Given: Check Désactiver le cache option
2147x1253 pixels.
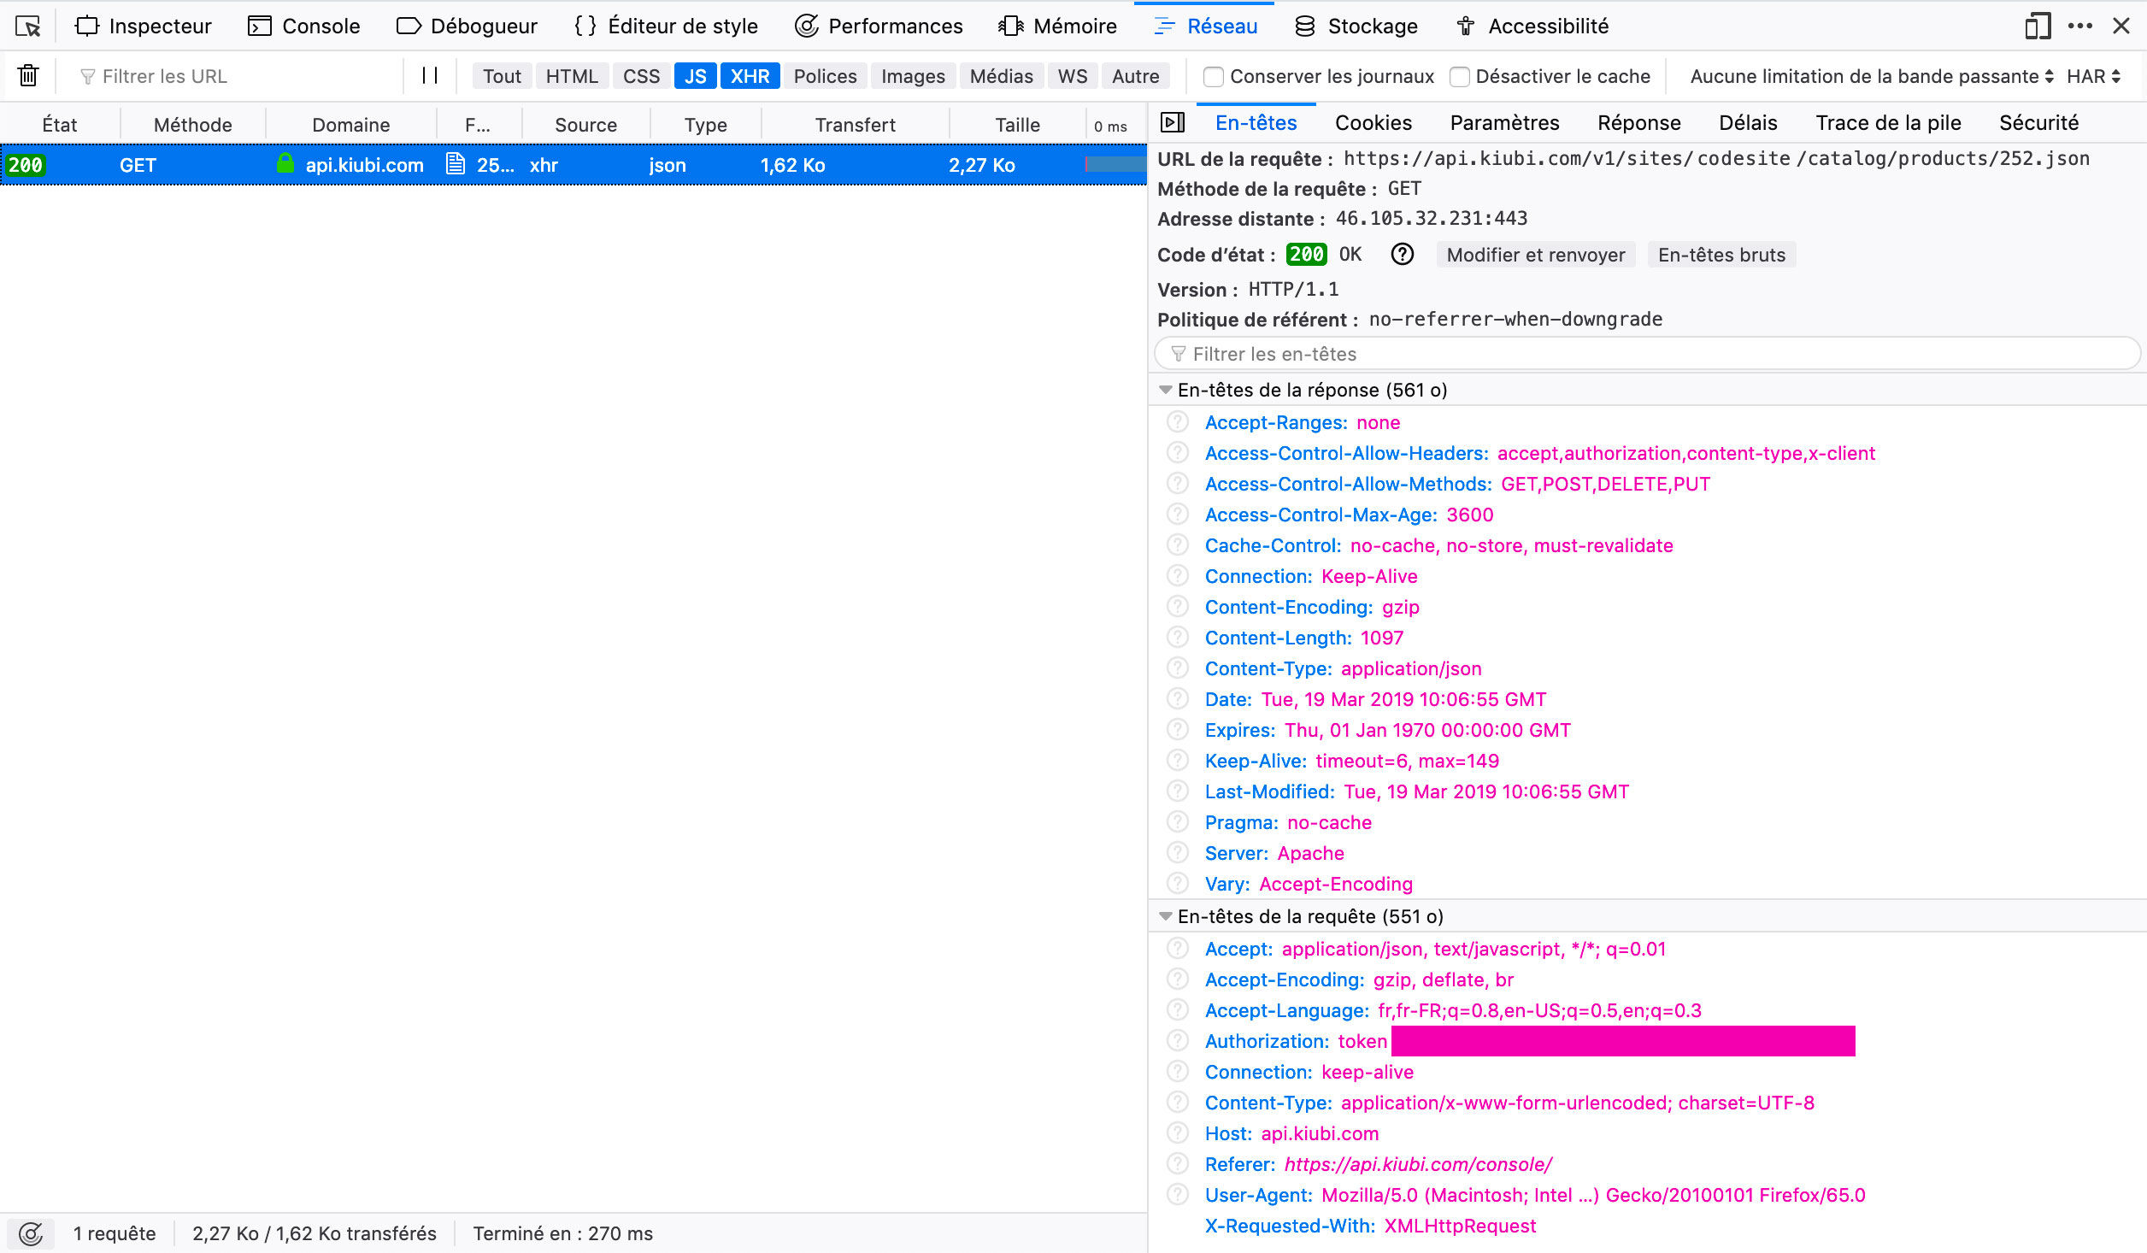Looking at the screenshot, I should pos(1460,77).
